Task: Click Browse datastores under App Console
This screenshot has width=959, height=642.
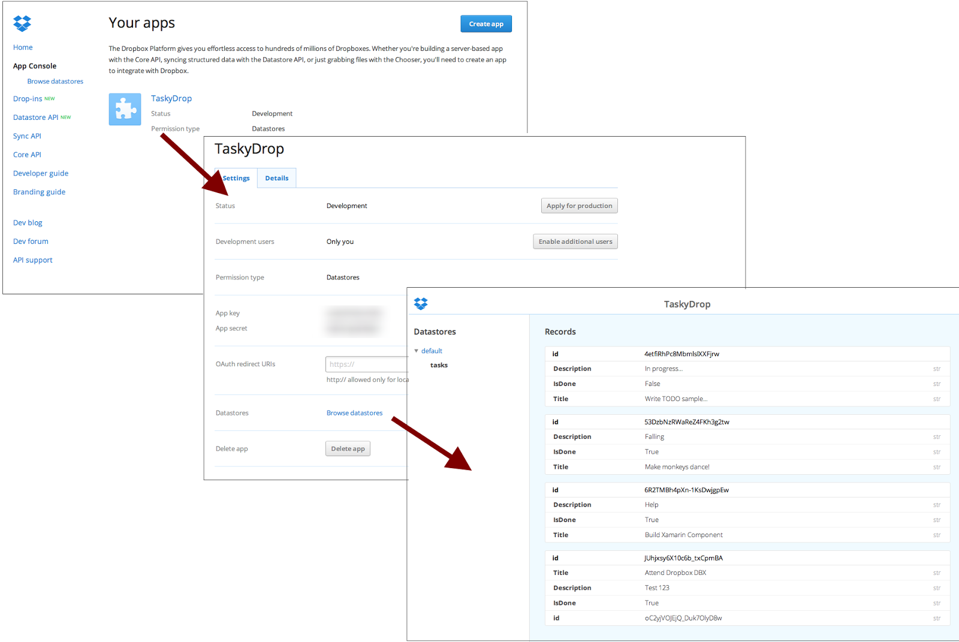Action: pyautogui.click(x=55, y=82)
